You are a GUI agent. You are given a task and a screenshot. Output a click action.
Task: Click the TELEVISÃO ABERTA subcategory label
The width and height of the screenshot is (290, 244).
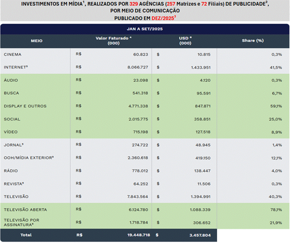(x=25, y=209)
